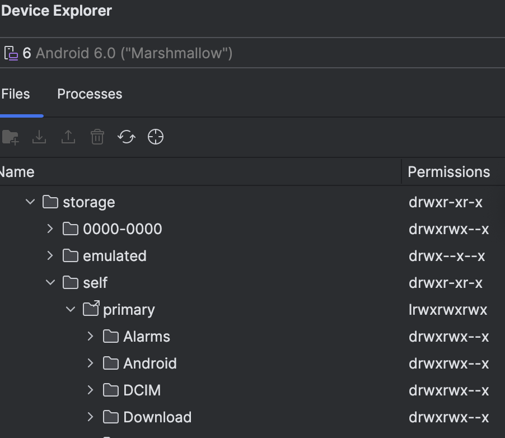
Task: Collapse the storage folder
Action: pyautogui.click(x=30, y=202)
